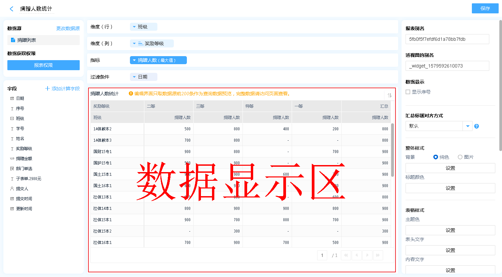Choose the 图片 background radio option
The height and width of the screenshot is (277, 502).
460,157
